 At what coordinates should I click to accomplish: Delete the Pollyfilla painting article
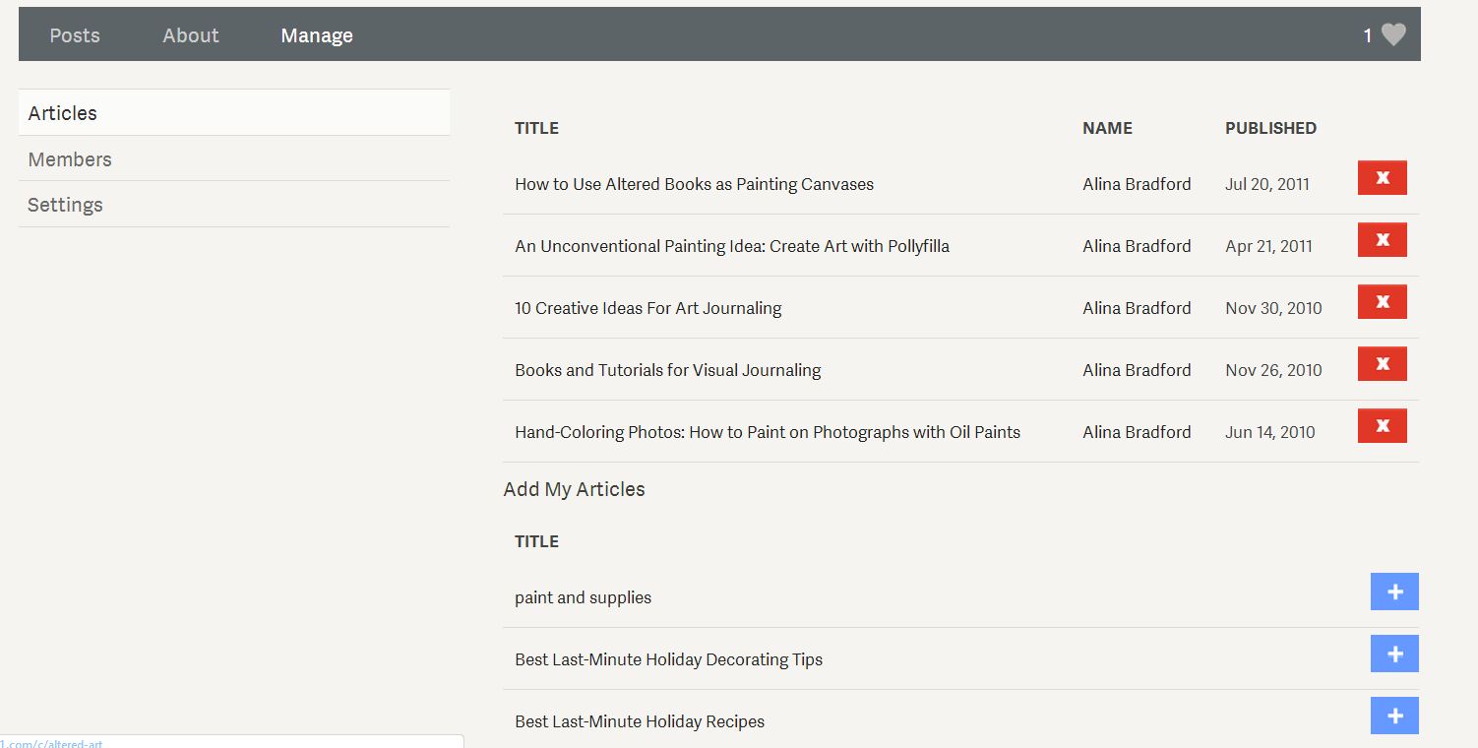pyautogui.click(x=1382, y=240)
